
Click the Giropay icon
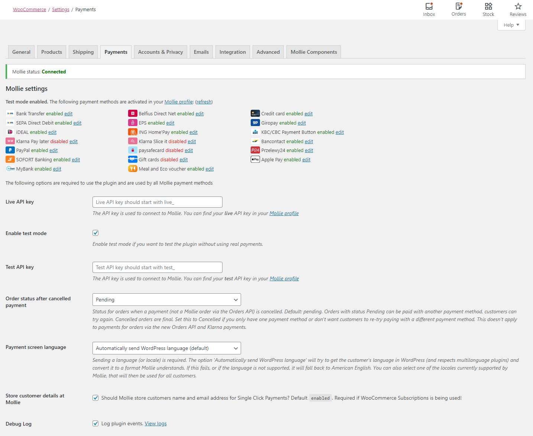(255, 123)
